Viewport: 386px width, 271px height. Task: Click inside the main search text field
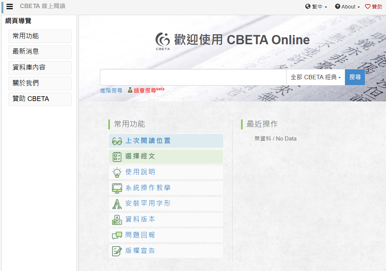click(x=193, y=77)
